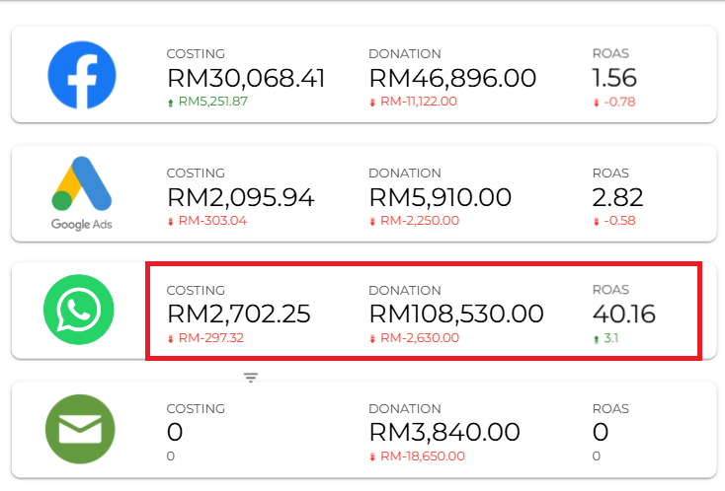Click WhatsApp donation RM108,530.00
The height and width of the screenshot is (491, 725).
[456, 315]
